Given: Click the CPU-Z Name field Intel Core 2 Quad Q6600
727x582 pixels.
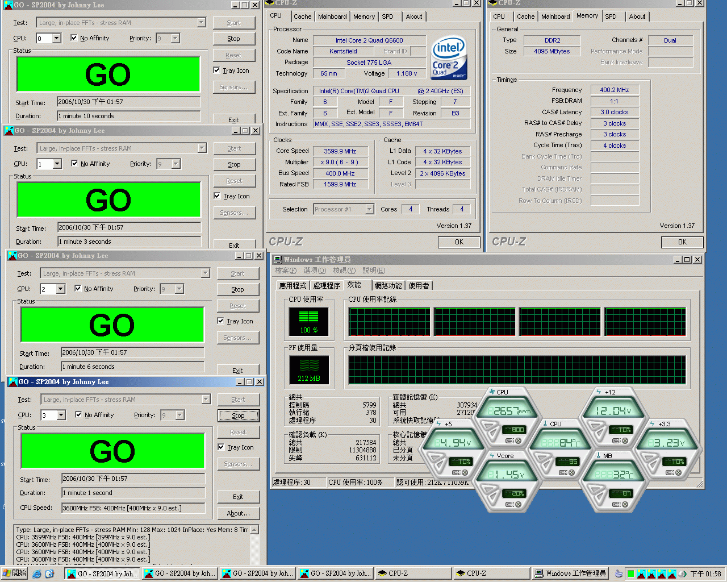Looking at the screenshot, I should pos(369,40).
